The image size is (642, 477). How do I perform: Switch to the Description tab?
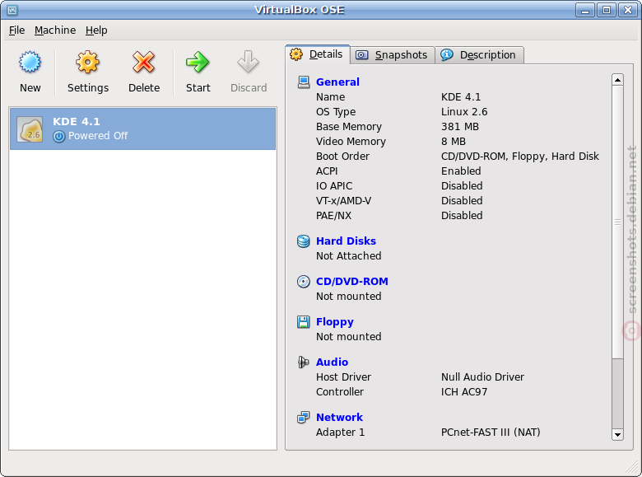(479, 55)
